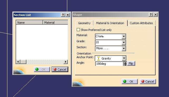The height and width of the screenshot is (97, 169).
Task: Decrease the Angle with down stepper arrow
Action: 125,65
